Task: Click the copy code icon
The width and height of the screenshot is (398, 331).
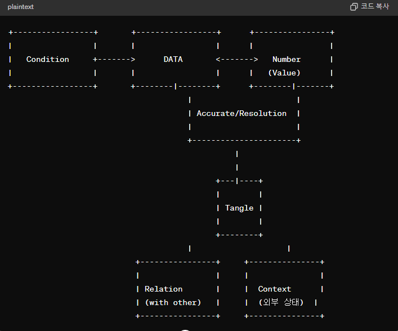Action: [x=354, y=7]
